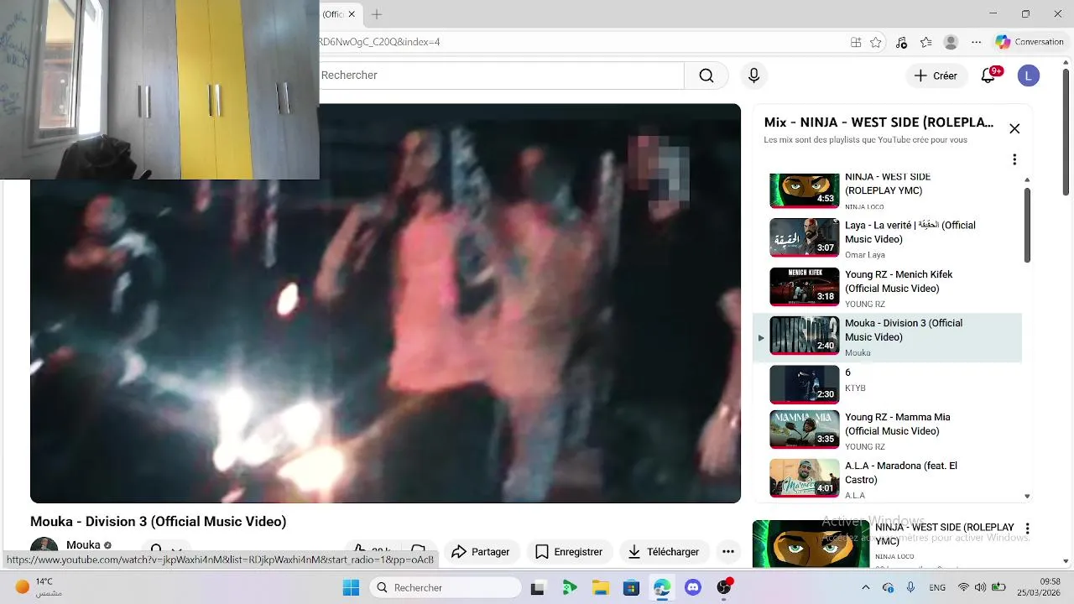This screenshot has height=604, width=1074.
Task: Open Task View on the taskbar
Action: click(x=537, y=588)
